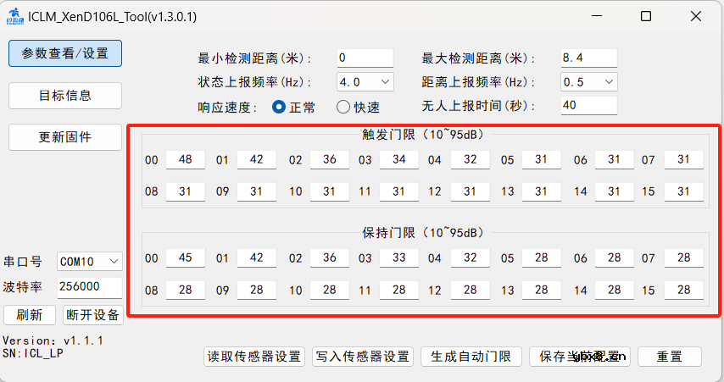Viewport: 724px width, 382px height.
Task: Click 保持门限 gate 14 field
Action: coord(615,291)
